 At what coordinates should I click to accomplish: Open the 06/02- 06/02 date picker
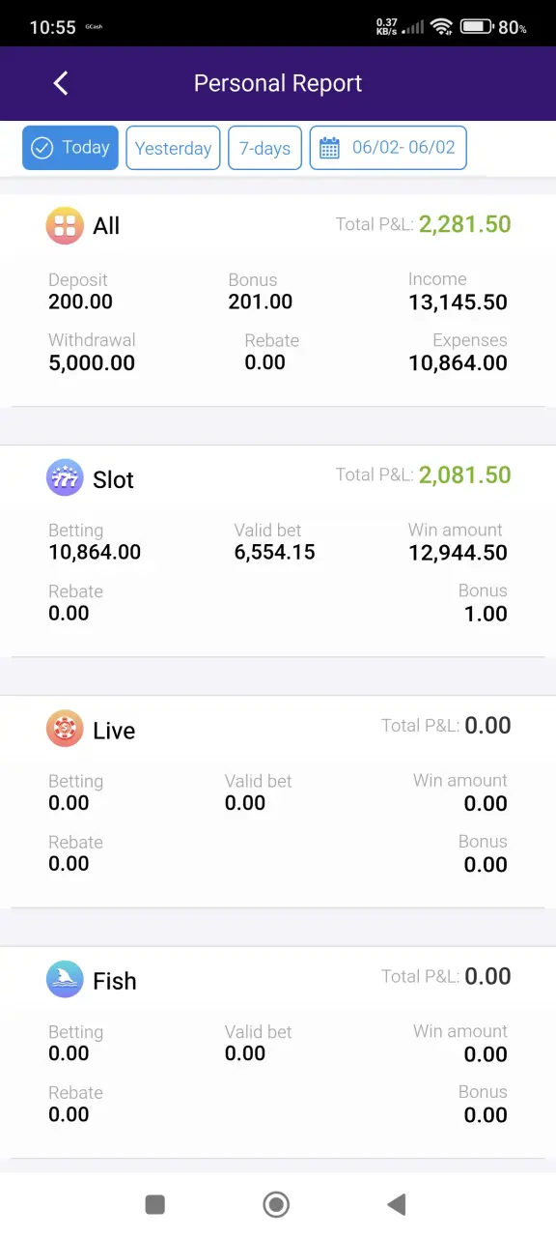point(388,148)
